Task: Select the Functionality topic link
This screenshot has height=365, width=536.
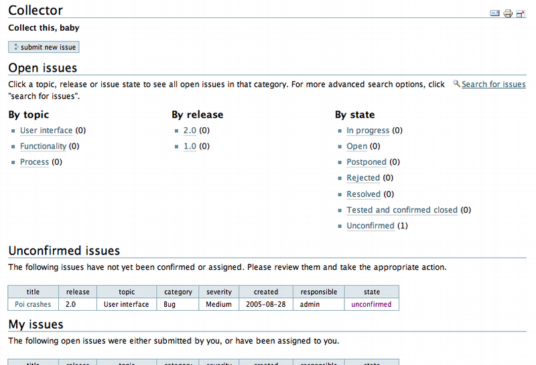Action: click(x=43, y=146)
